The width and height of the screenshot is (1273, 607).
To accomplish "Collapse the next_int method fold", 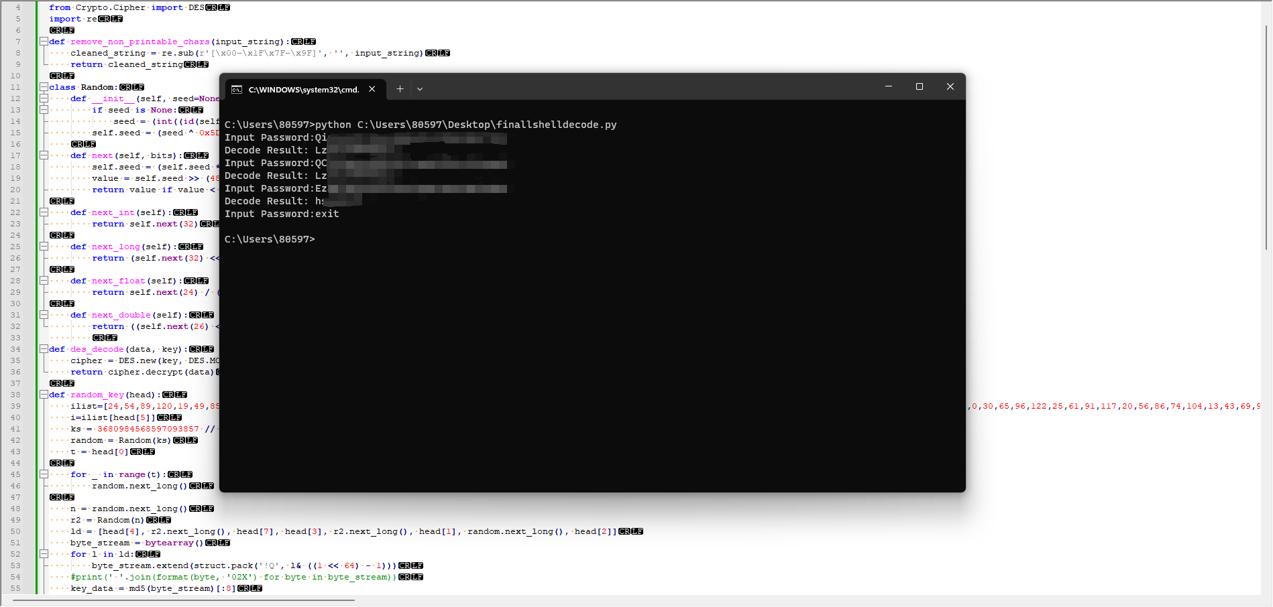I will pyautogui.click(x=43, y=212).
